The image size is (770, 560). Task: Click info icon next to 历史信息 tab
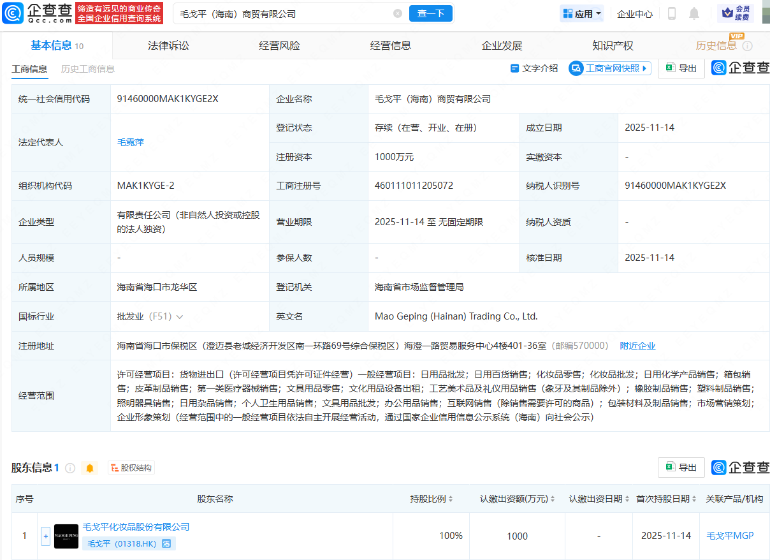[748, 46]
